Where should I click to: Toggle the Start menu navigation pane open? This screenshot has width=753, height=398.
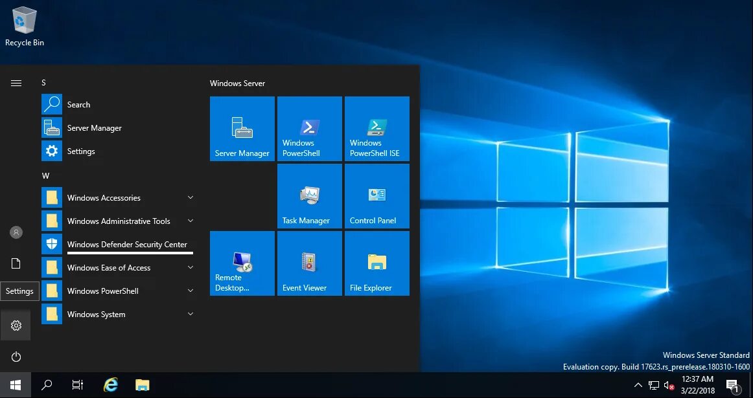pos(16,83)
